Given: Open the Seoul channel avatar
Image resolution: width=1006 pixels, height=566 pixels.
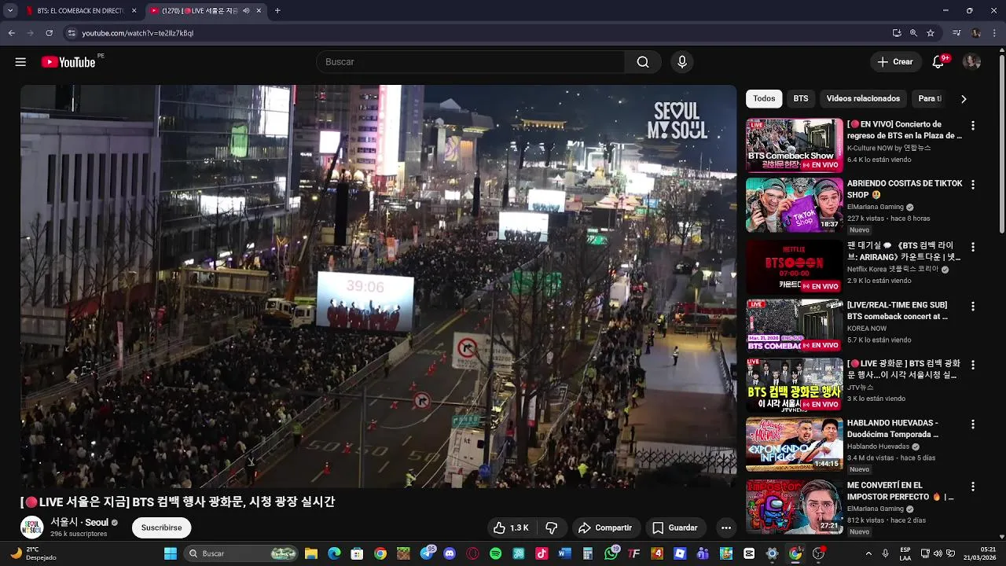Looking at the screenshot, I should (x=31, y=527).
